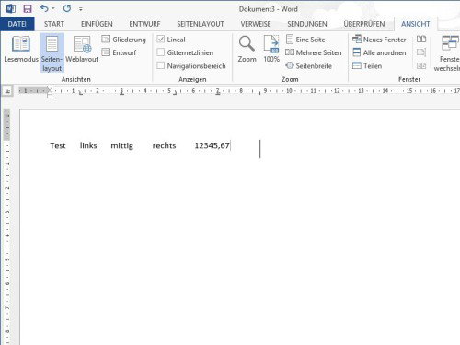Open Neues Fenster
This screenshot has height=345, width=460.
click(379, 40)
